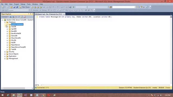Viewport: 173px width, 97px height.
Task: Click the New Query toolbar button
Action: pyautogui.click(x=25, y=7)
